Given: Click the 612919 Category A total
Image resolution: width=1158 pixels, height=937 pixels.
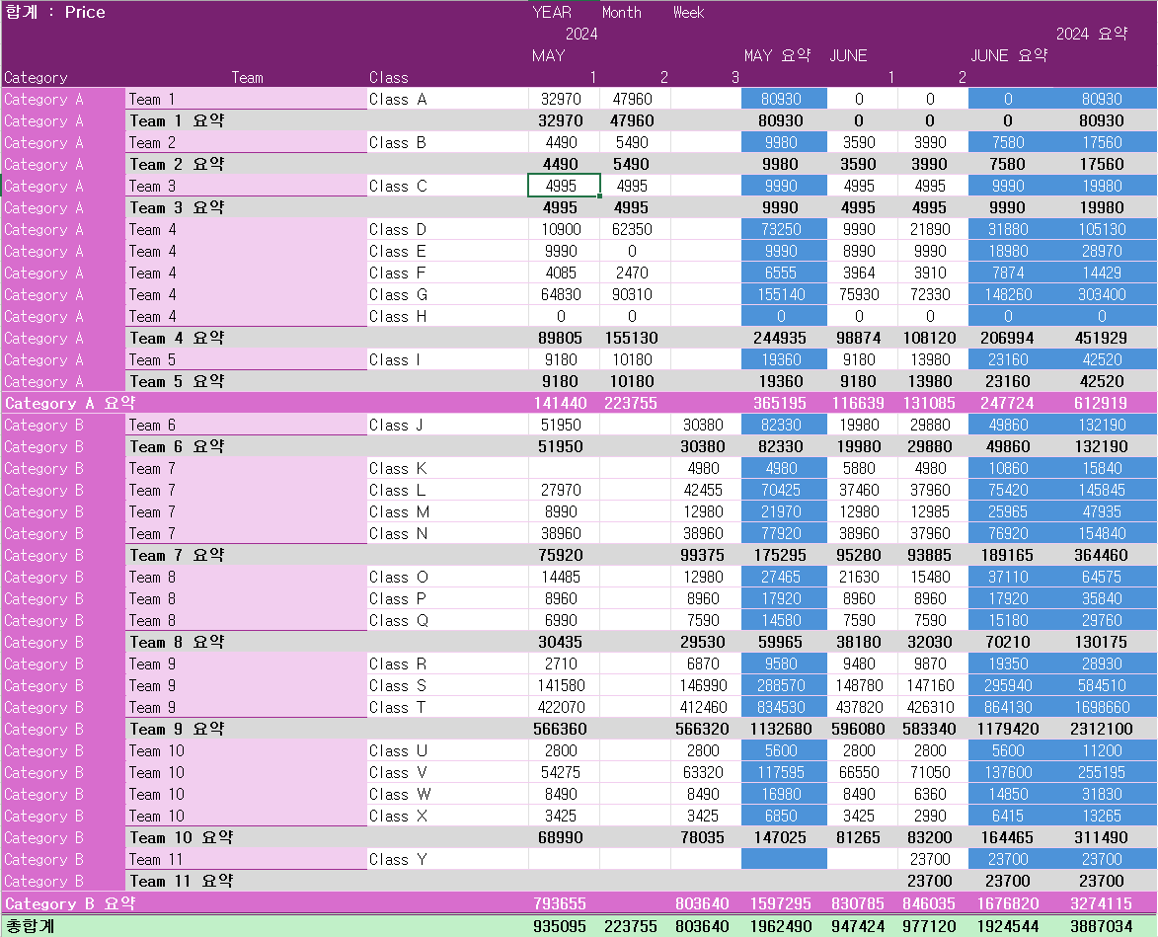Looking at the screenshot, I should 1101,403.
